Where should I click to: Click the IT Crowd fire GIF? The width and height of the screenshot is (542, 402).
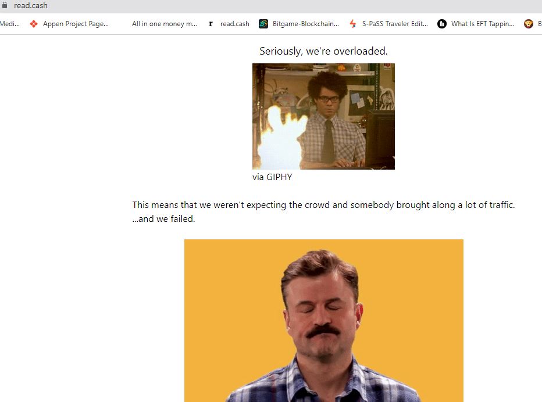tap(323, 116)
